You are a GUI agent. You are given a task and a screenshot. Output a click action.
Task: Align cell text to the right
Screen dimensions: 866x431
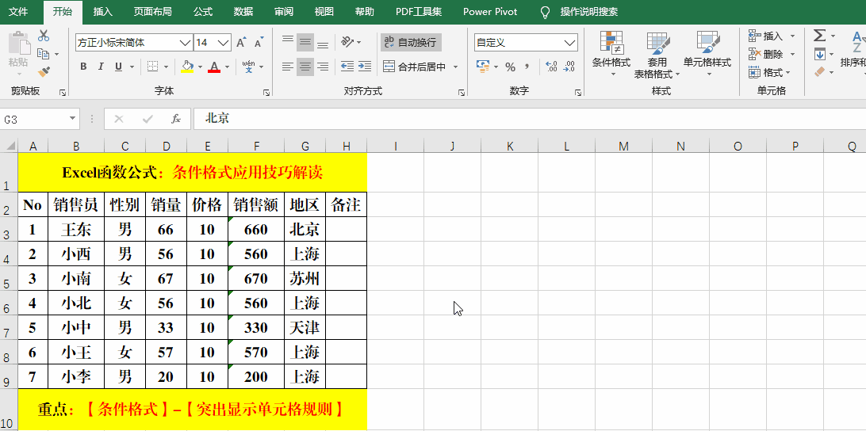(323, 67)
